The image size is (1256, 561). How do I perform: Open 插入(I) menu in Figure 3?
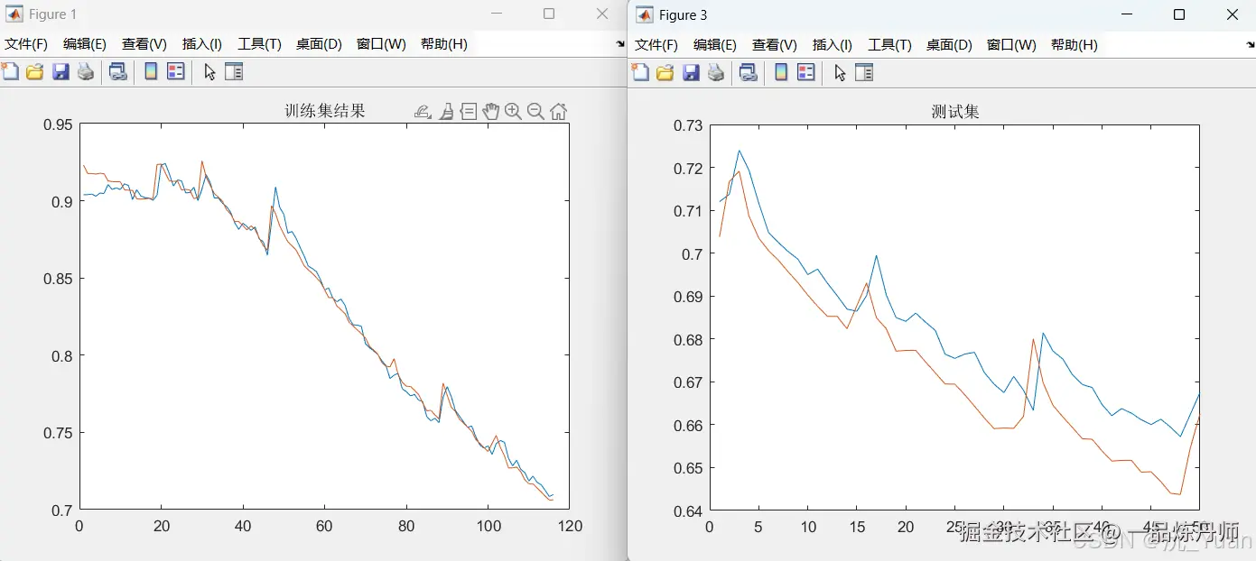[x=833, y=44]
